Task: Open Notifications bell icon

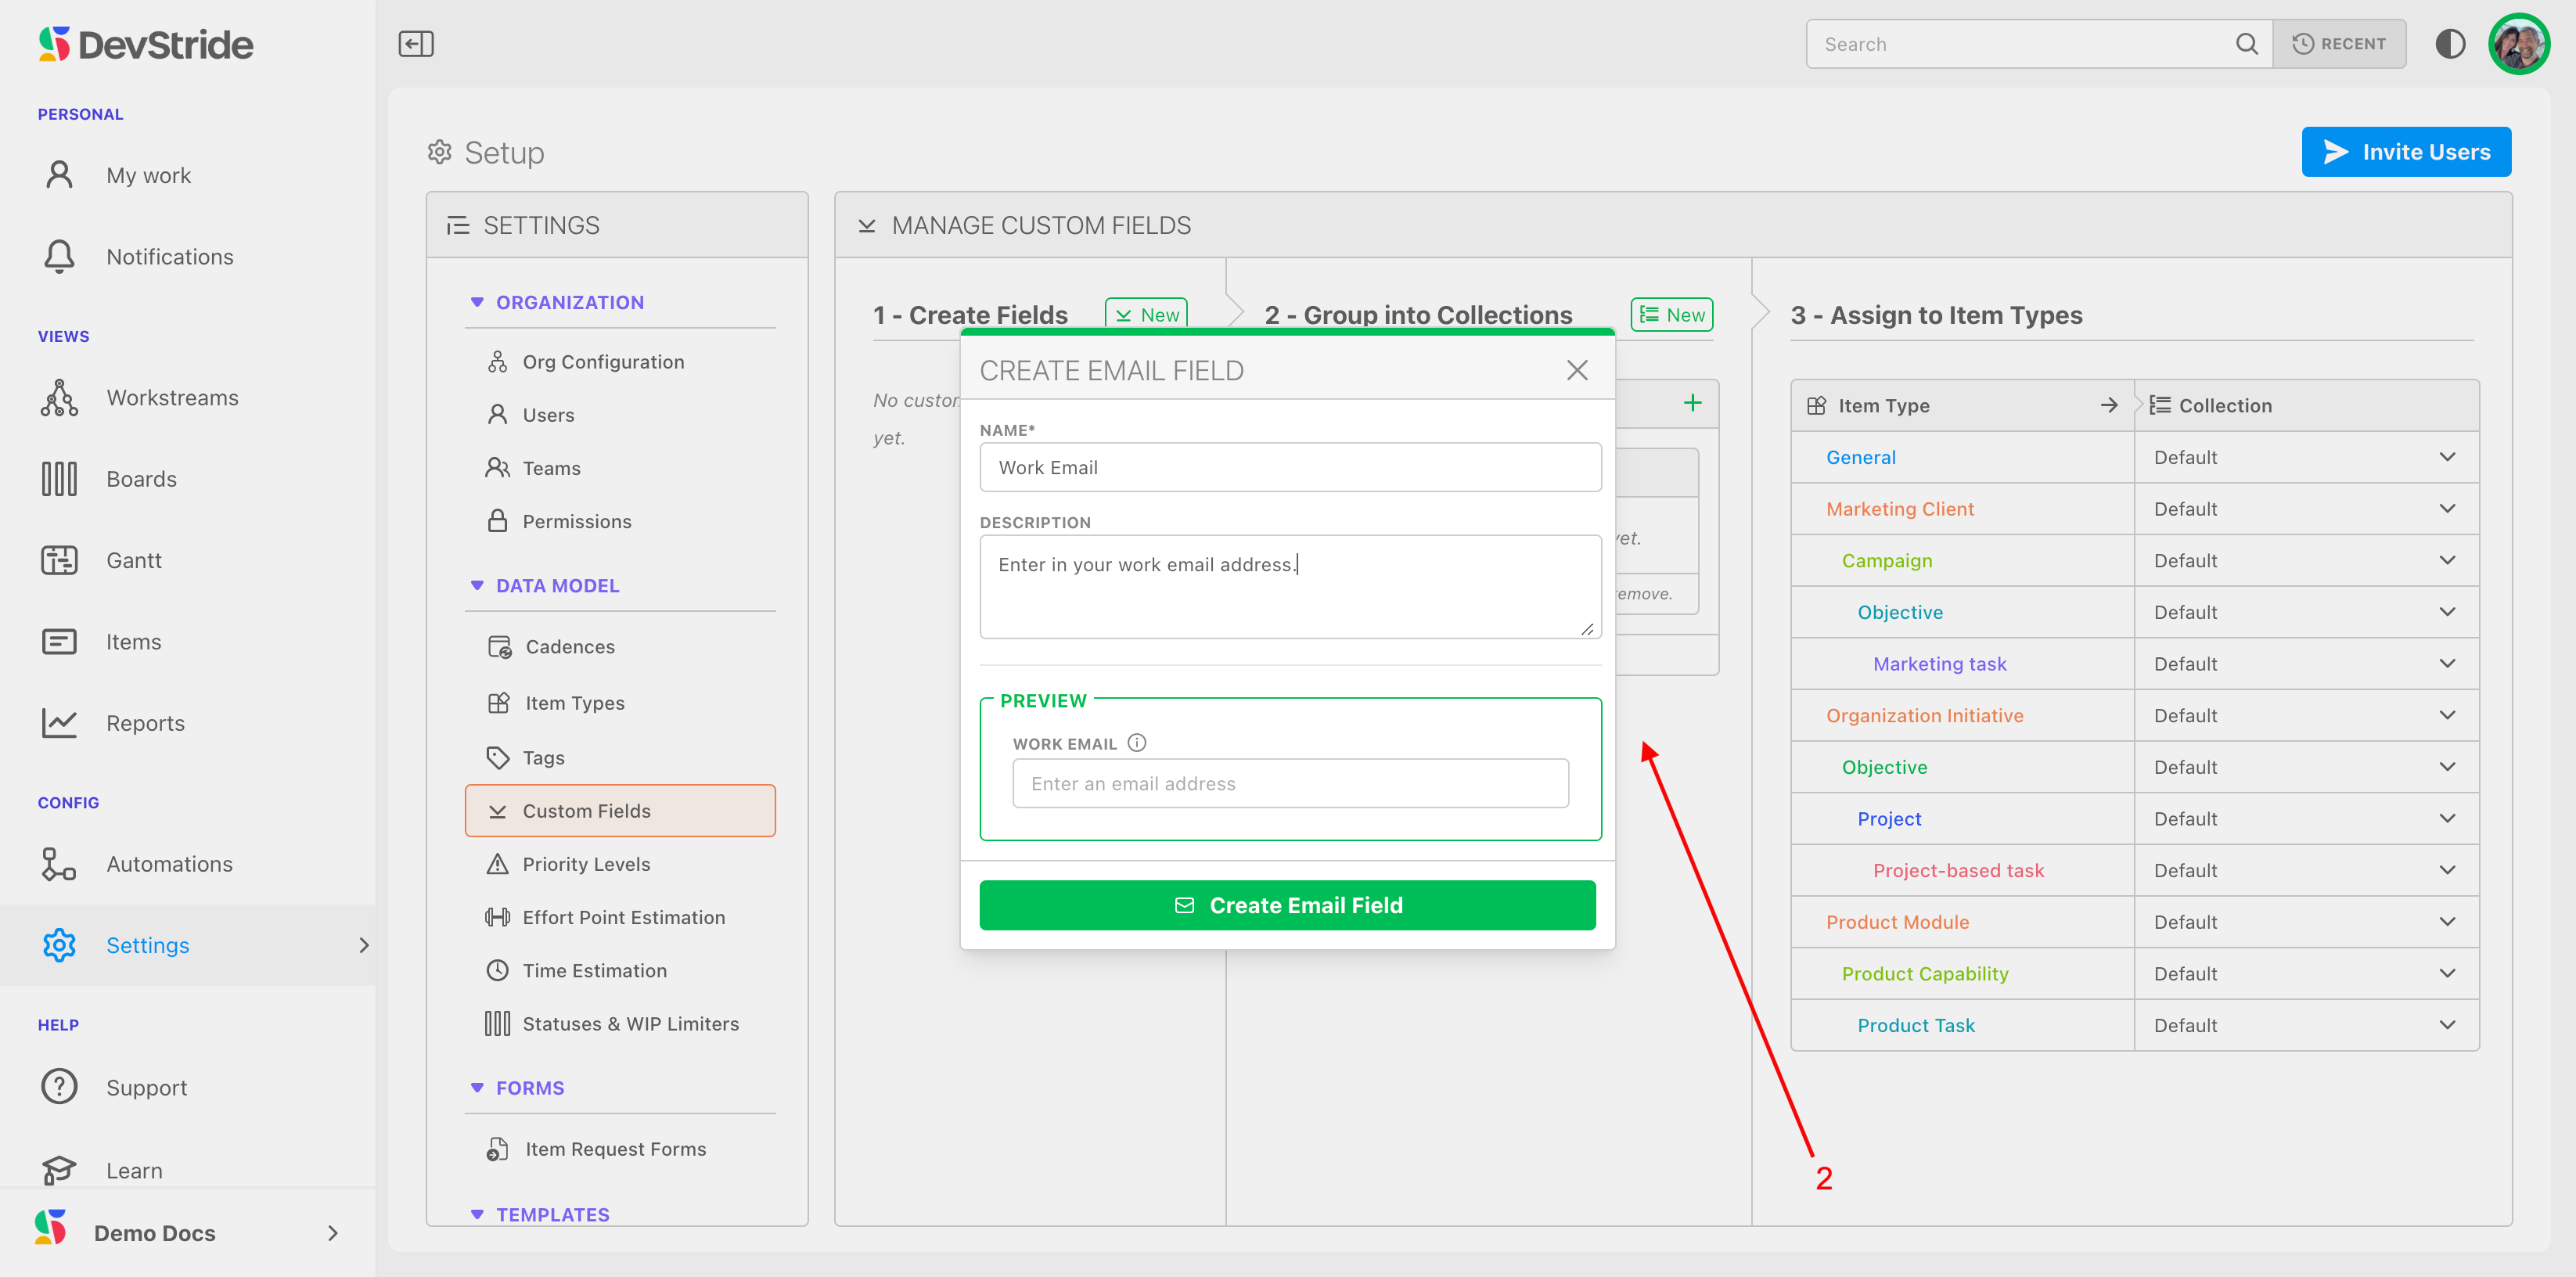Action: click(59, 257)
